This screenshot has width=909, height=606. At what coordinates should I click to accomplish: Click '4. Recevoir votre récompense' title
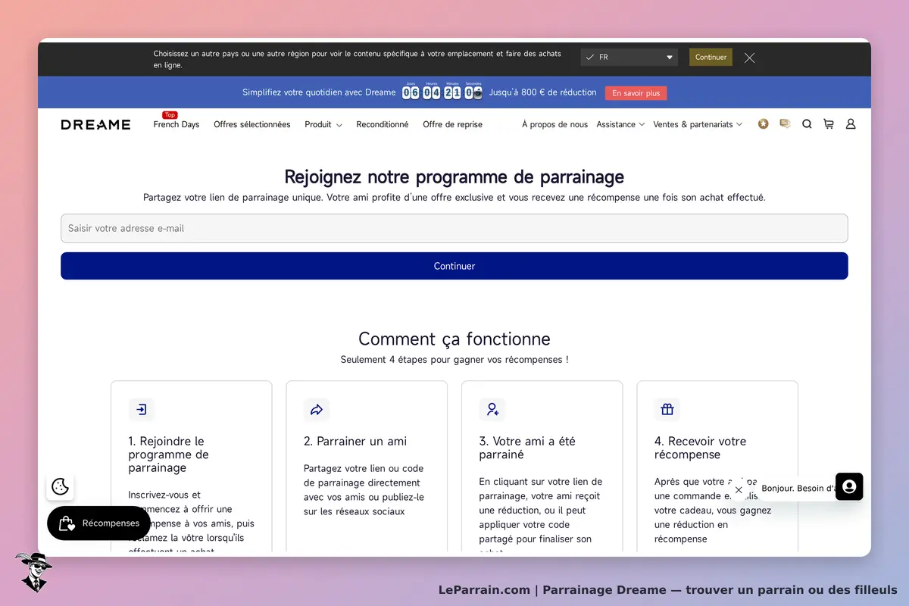click(x=701, y=448)
